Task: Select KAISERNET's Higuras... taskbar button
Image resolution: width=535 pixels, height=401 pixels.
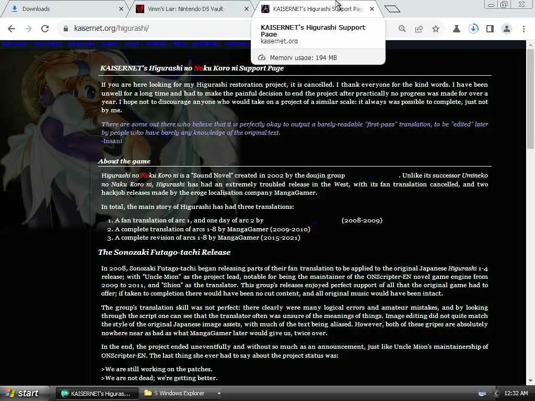Action: (x=97, y=394)
